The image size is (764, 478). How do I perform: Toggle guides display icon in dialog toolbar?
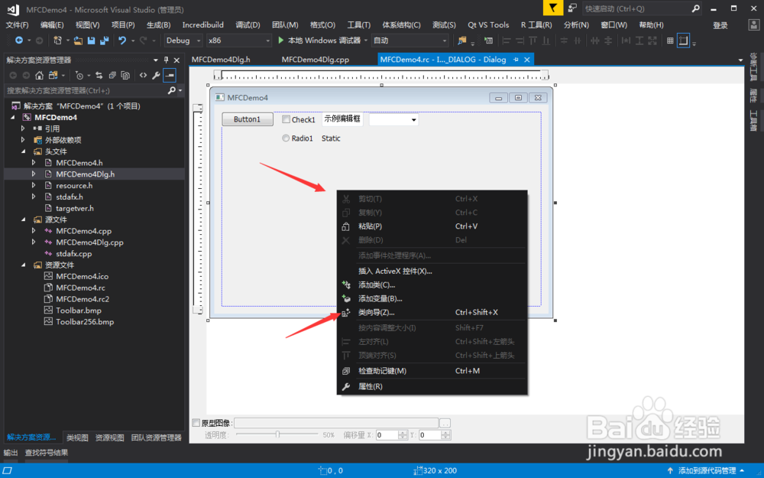click(684, 41)
